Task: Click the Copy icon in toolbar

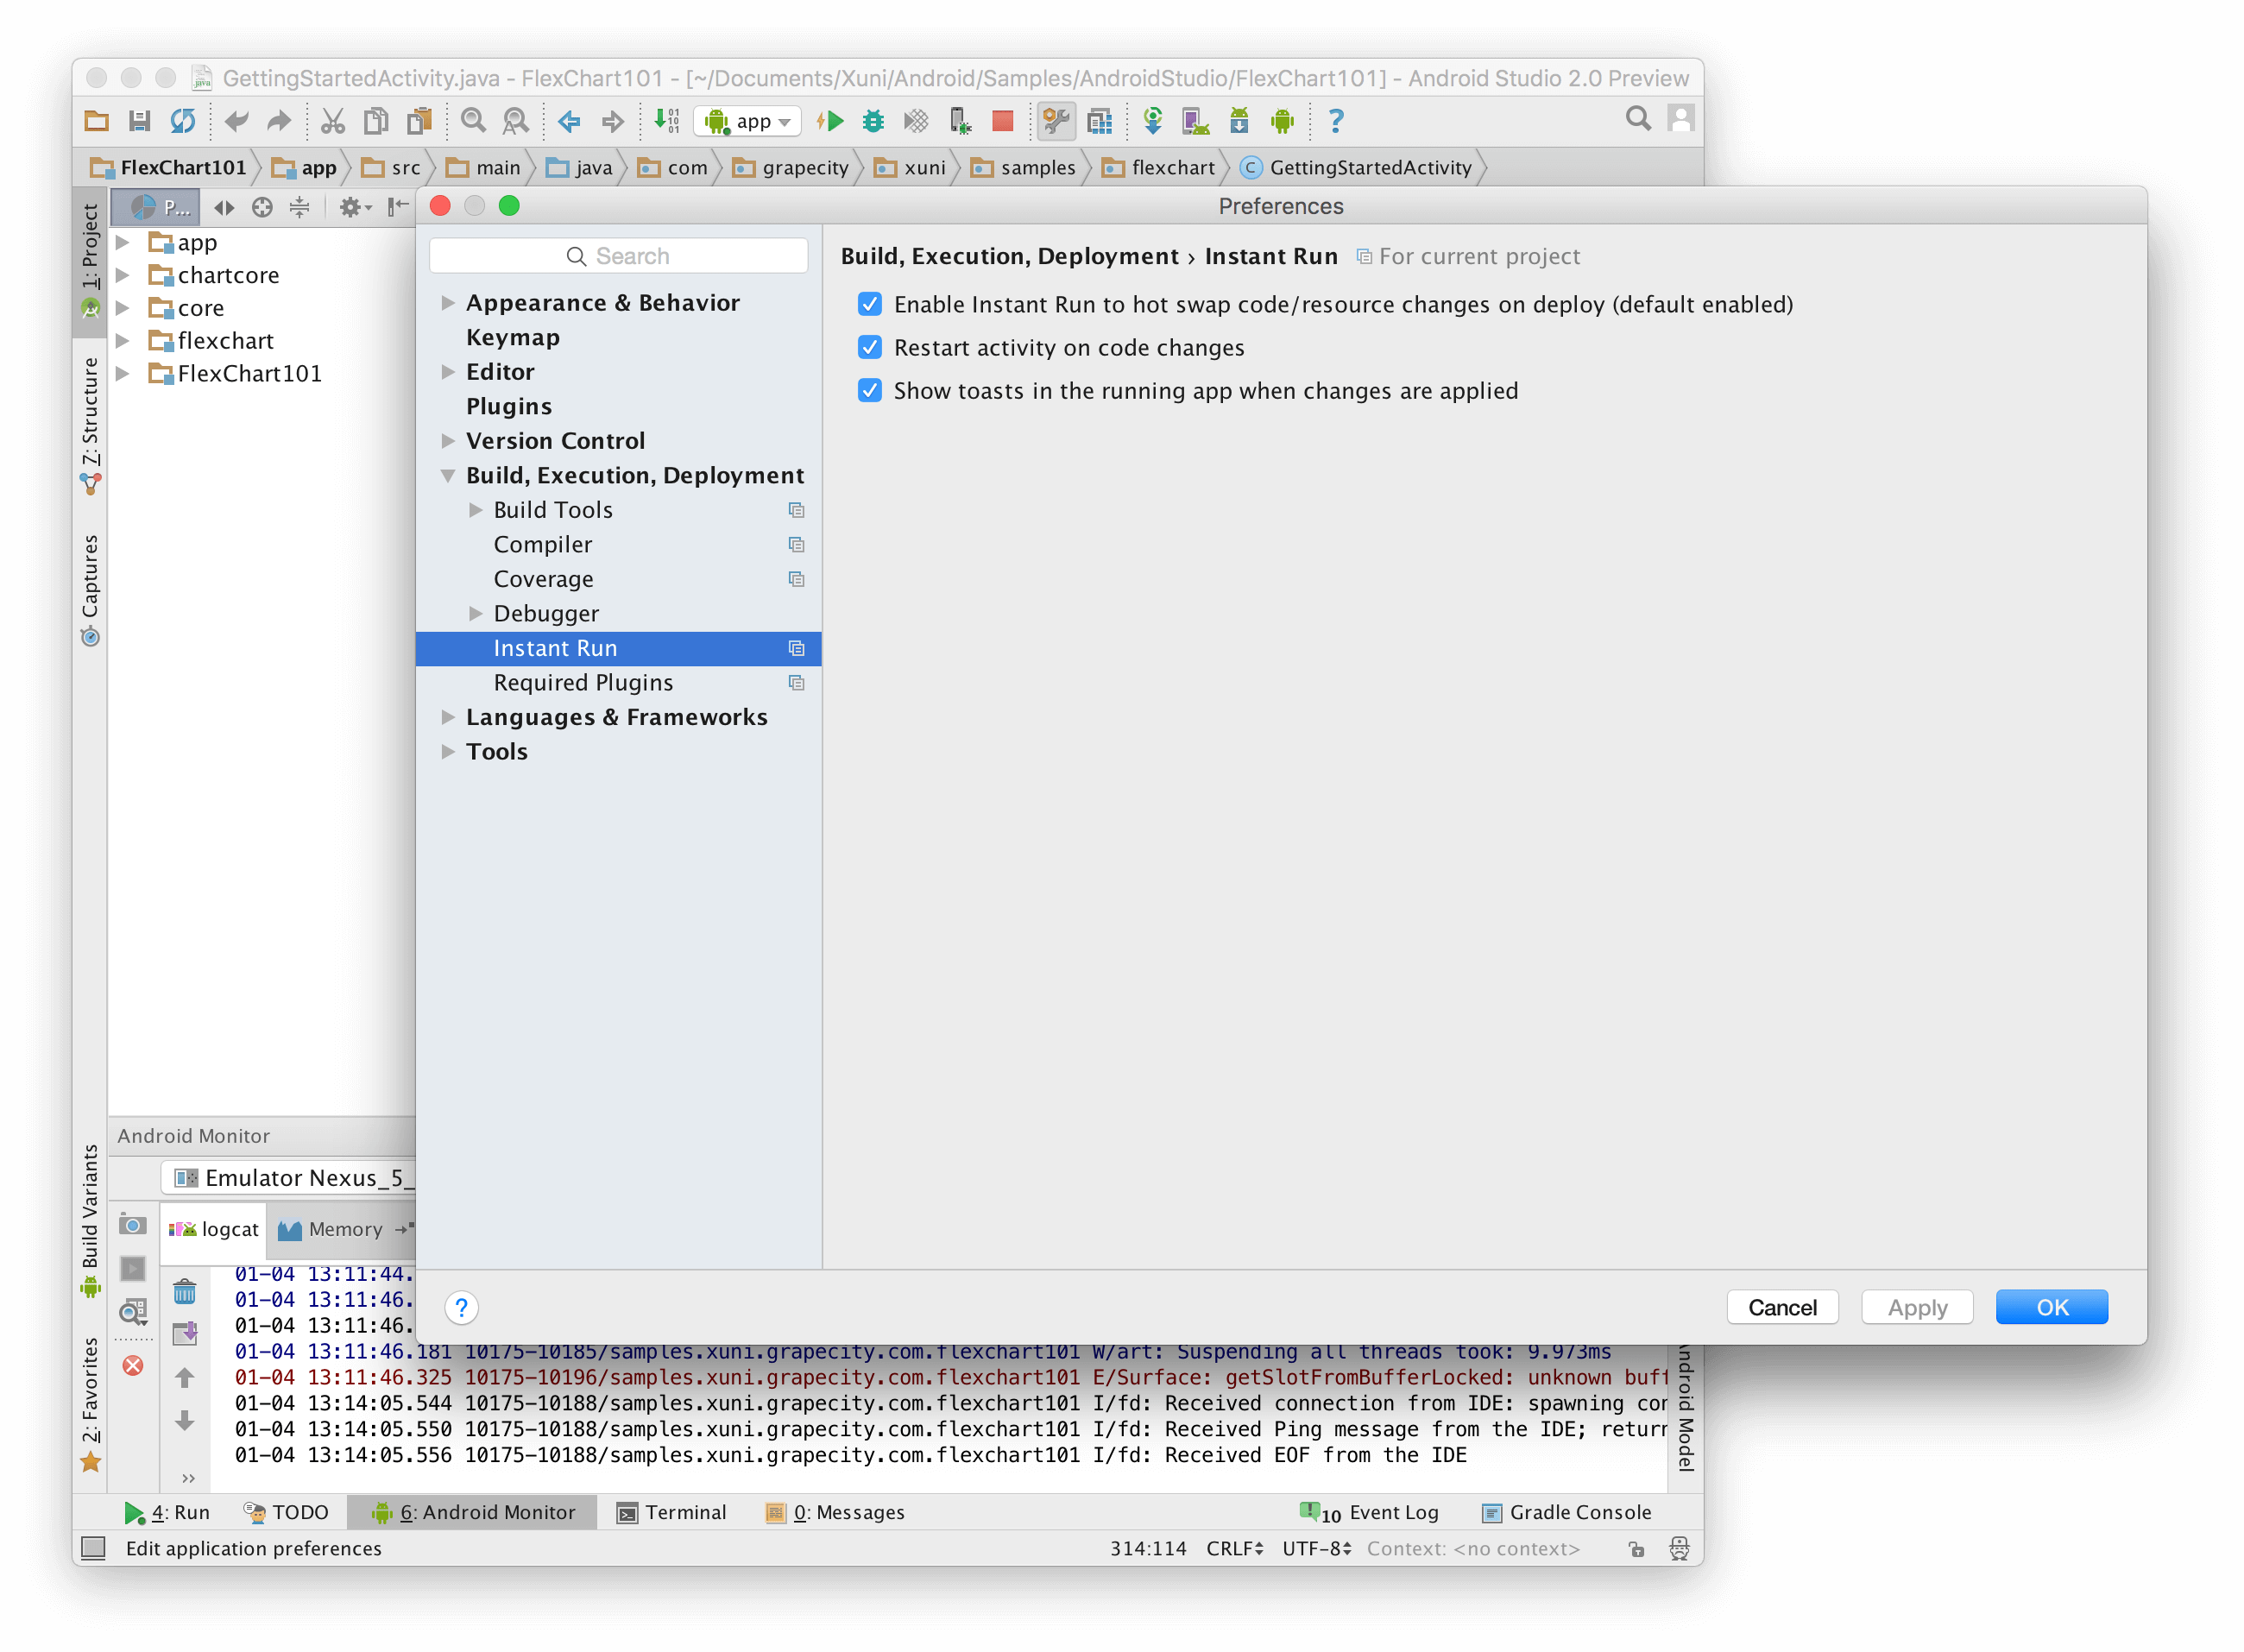Action: [376, 121]
